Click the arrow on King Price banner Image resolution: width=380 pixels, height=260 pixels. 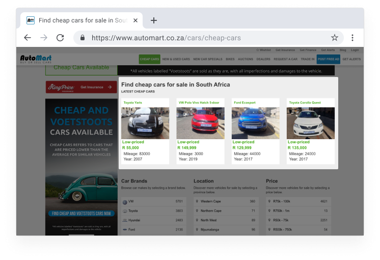(110, 87)
